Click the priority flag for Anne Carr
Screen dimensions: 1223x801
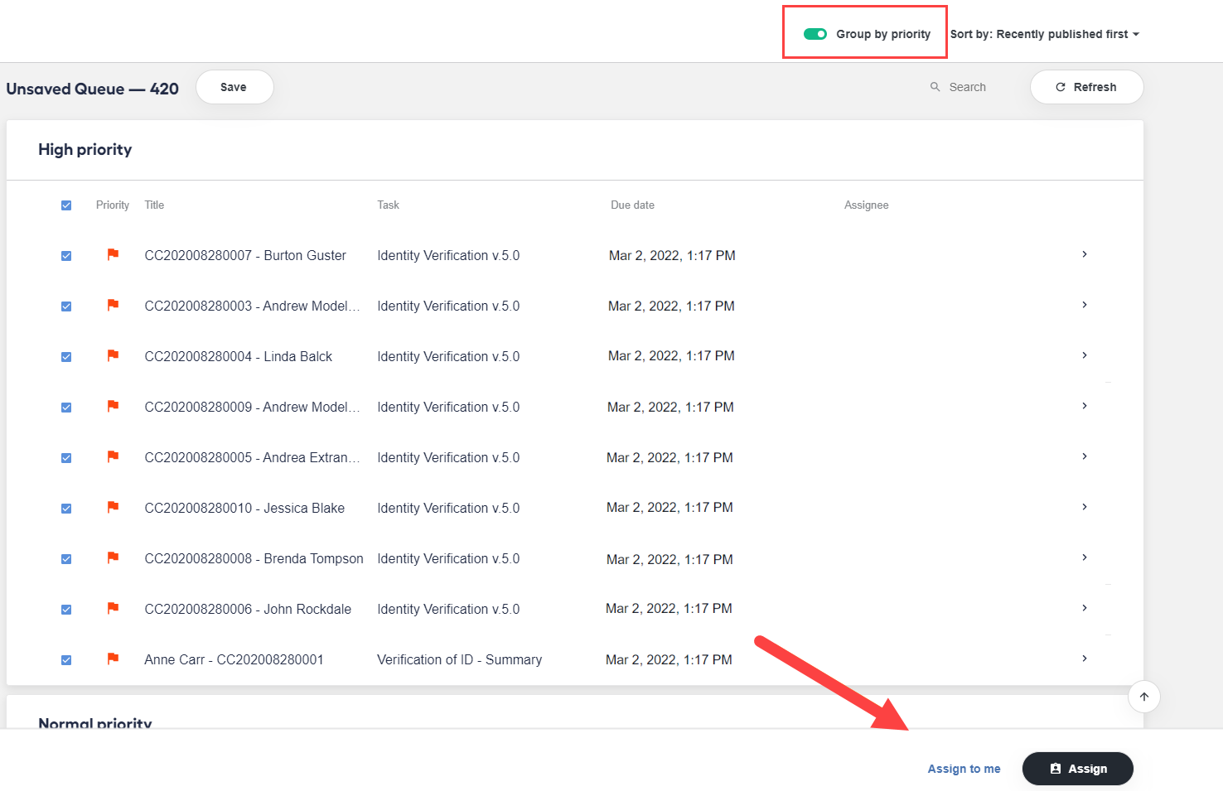tap(113, 659)
